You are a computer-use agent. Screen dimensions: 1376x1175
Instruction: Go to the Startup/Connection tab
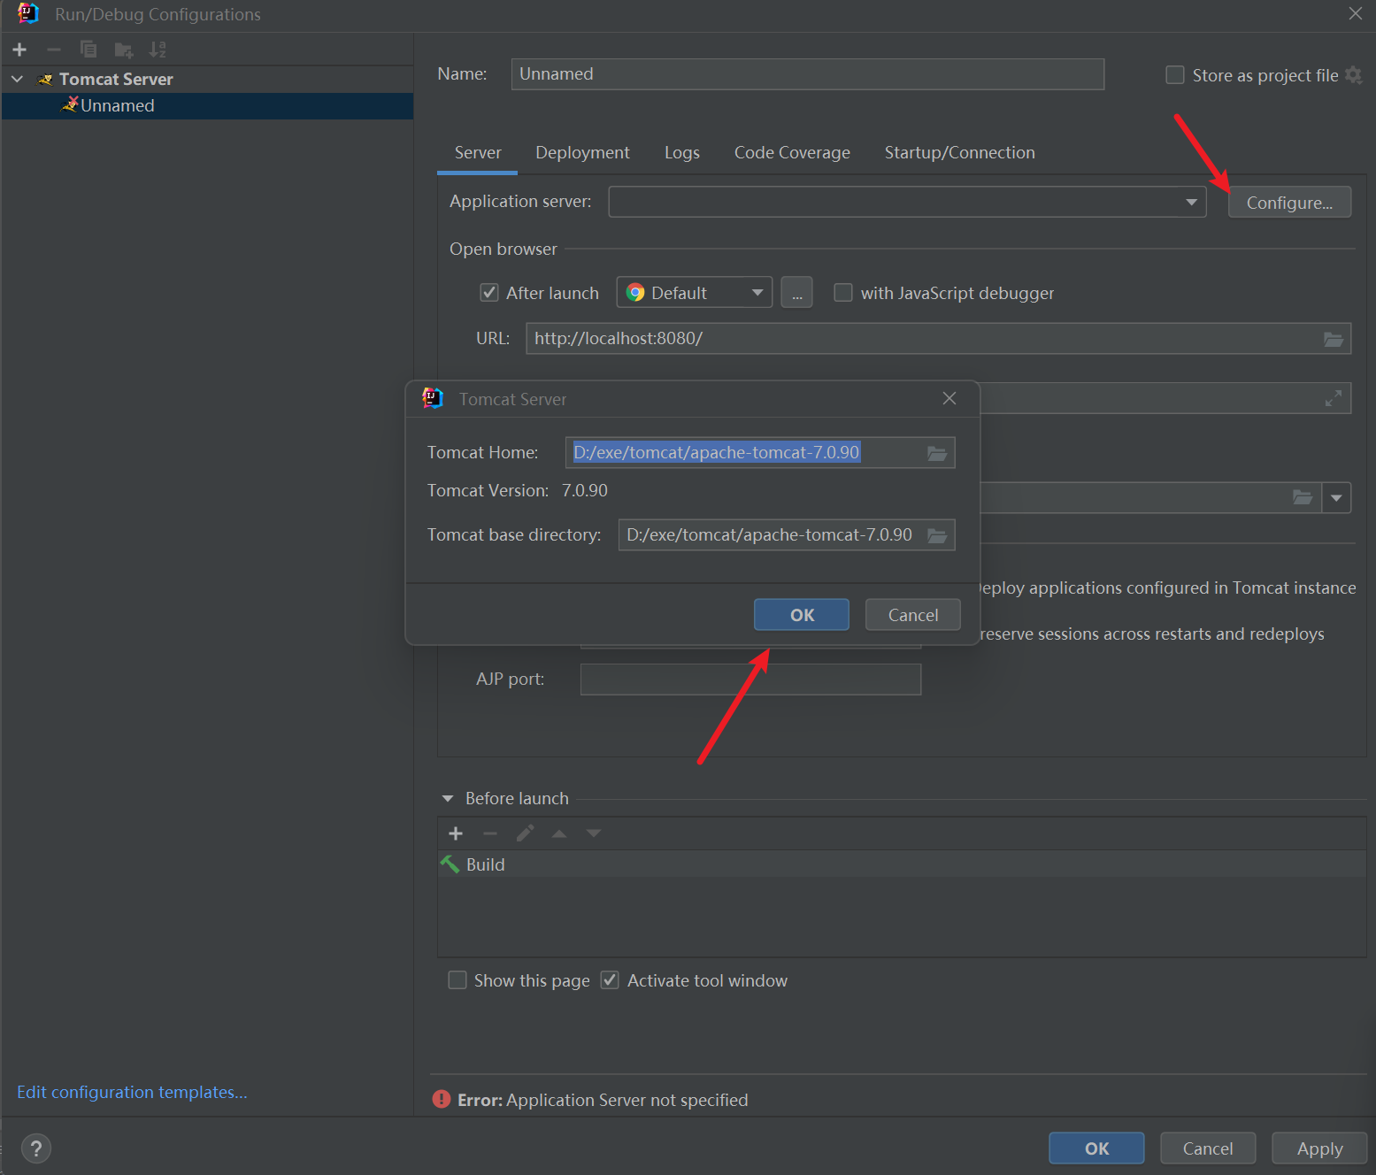coord(959,152)
